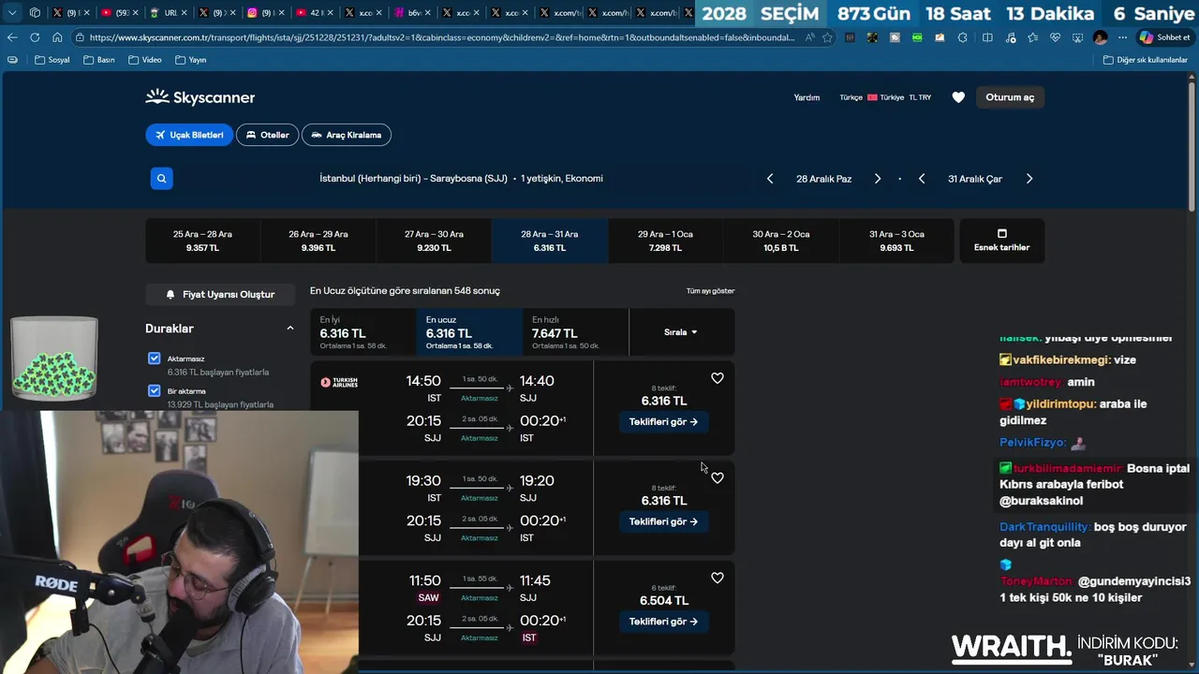The width and height of the screenshot is (1199, 674).
Task: Click Fiyat Uyarısı Oluştur button
Action: (x=220, y=294)
